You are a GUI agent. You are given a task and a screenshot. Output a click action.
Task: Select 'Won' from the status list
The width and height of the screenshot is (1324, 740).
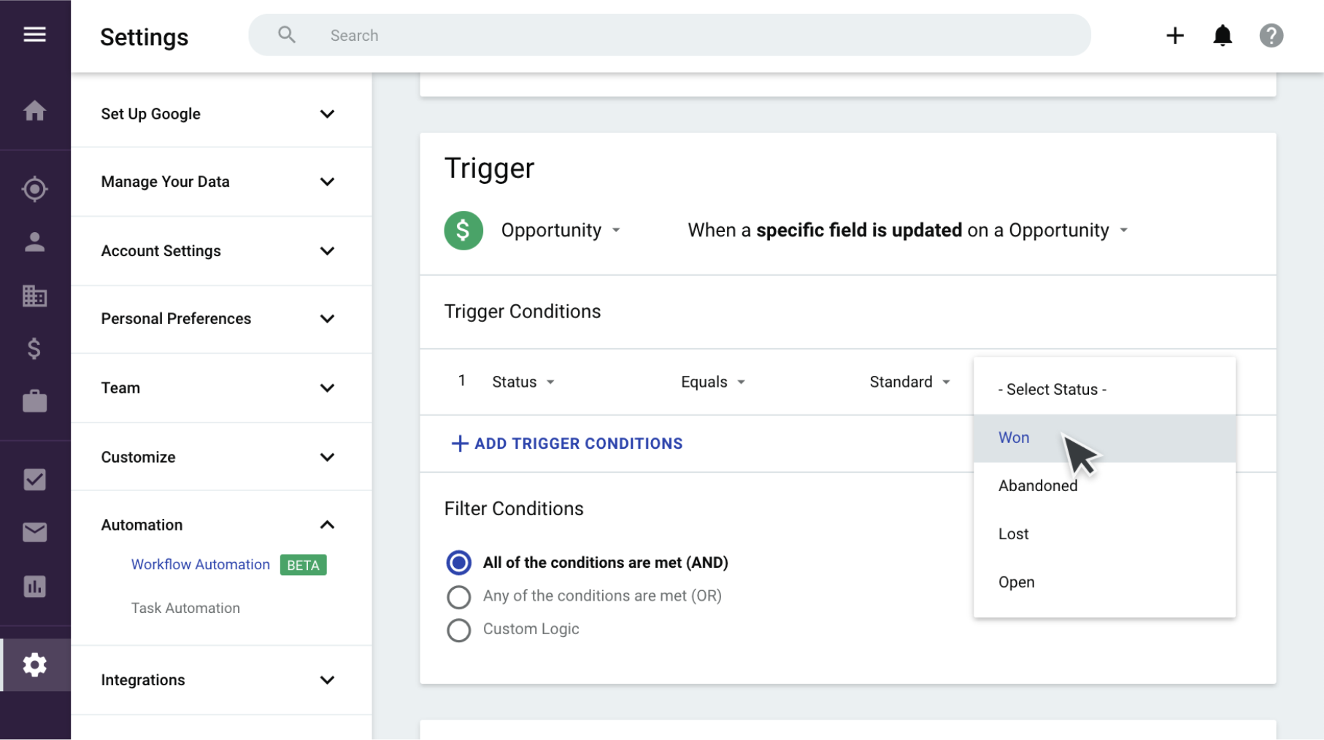pos(1014,437)
